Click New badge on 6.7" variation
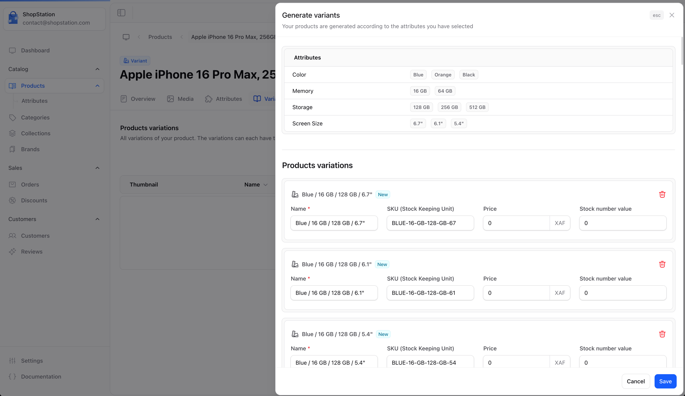 point(383,194)
